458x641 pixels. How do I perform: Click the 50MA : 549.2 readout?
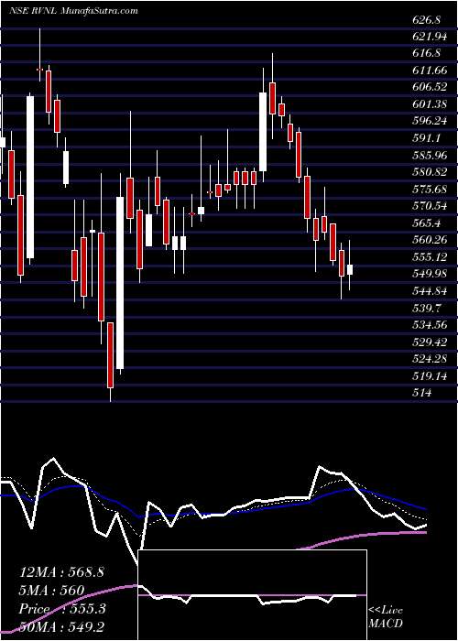pyautogui.click(x=61, y=626)
